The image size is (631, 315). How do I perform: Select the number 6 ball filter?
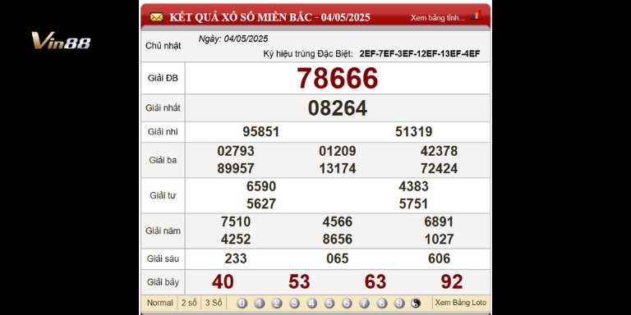click(x=347, y=304)
